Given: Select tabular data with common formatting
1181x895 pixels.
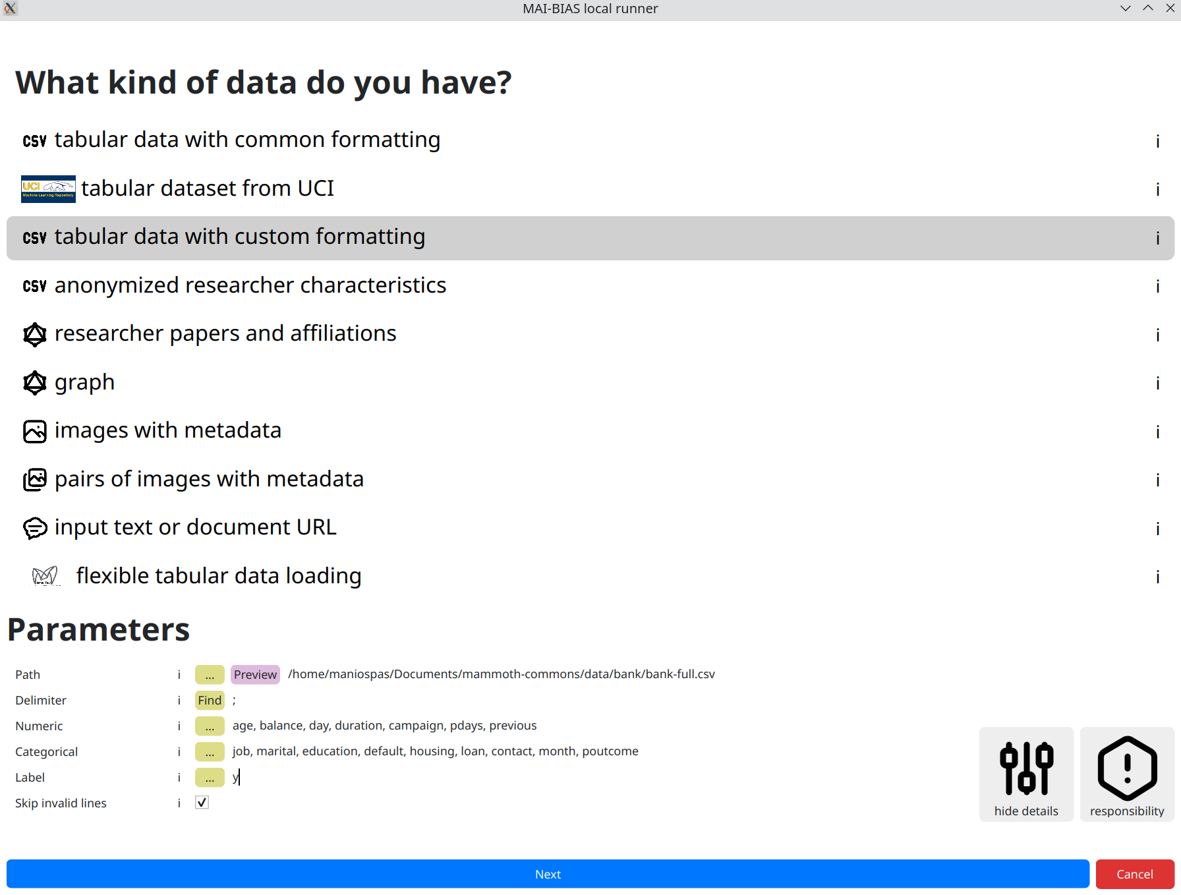Looking at the screenshot, I should [247, 140].
